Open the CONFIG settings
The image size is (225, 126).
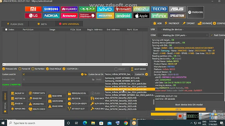click(x=219, y=23)
